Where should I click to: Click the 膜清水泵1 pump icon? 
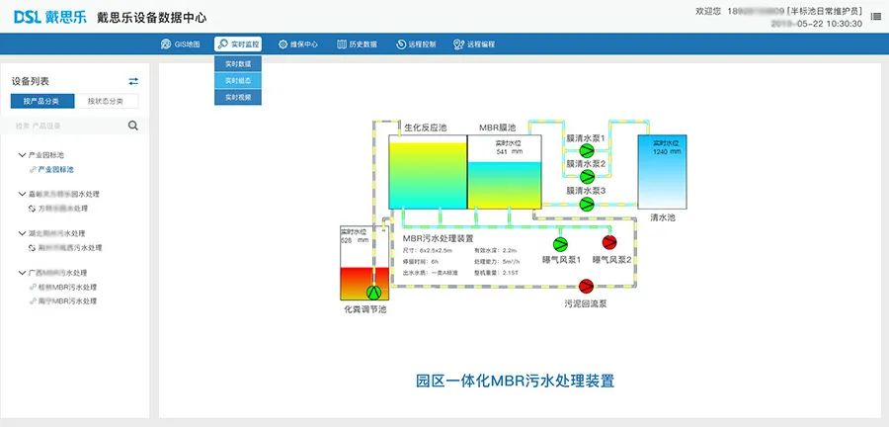pos(586,150)
